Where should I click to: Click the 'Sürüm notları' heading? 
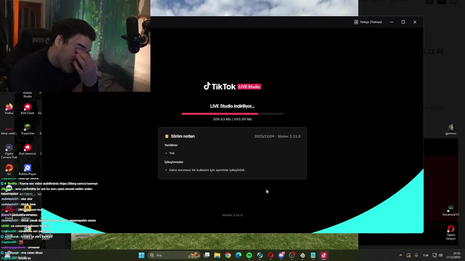pos(183,136)
